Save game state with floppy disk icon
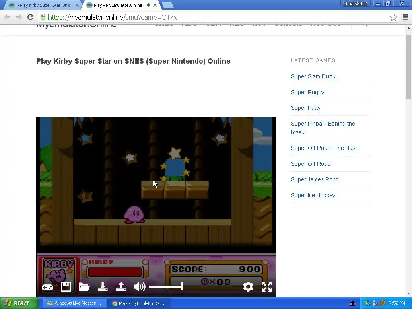The height and width of the screenshot is (309, 412). click(66, 287)
